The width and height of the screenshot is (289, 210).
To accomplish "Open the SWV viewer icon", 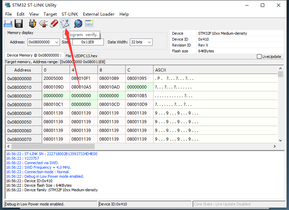I will tap(89, 24).
